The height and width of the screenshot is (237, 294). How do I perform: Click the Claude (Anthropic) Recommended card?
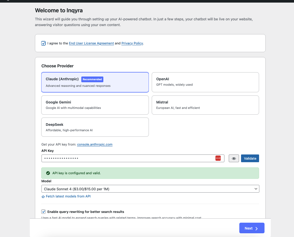[95, 82]
